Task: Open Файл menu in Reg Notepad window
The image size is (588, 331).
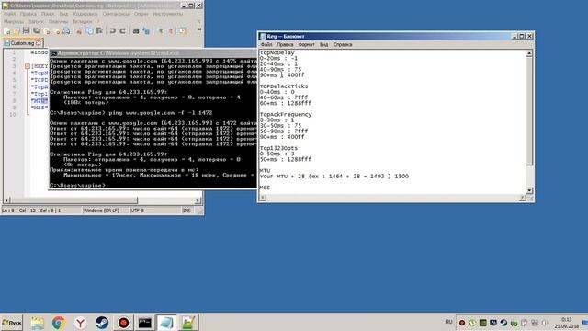Action: tap(266, 44)
